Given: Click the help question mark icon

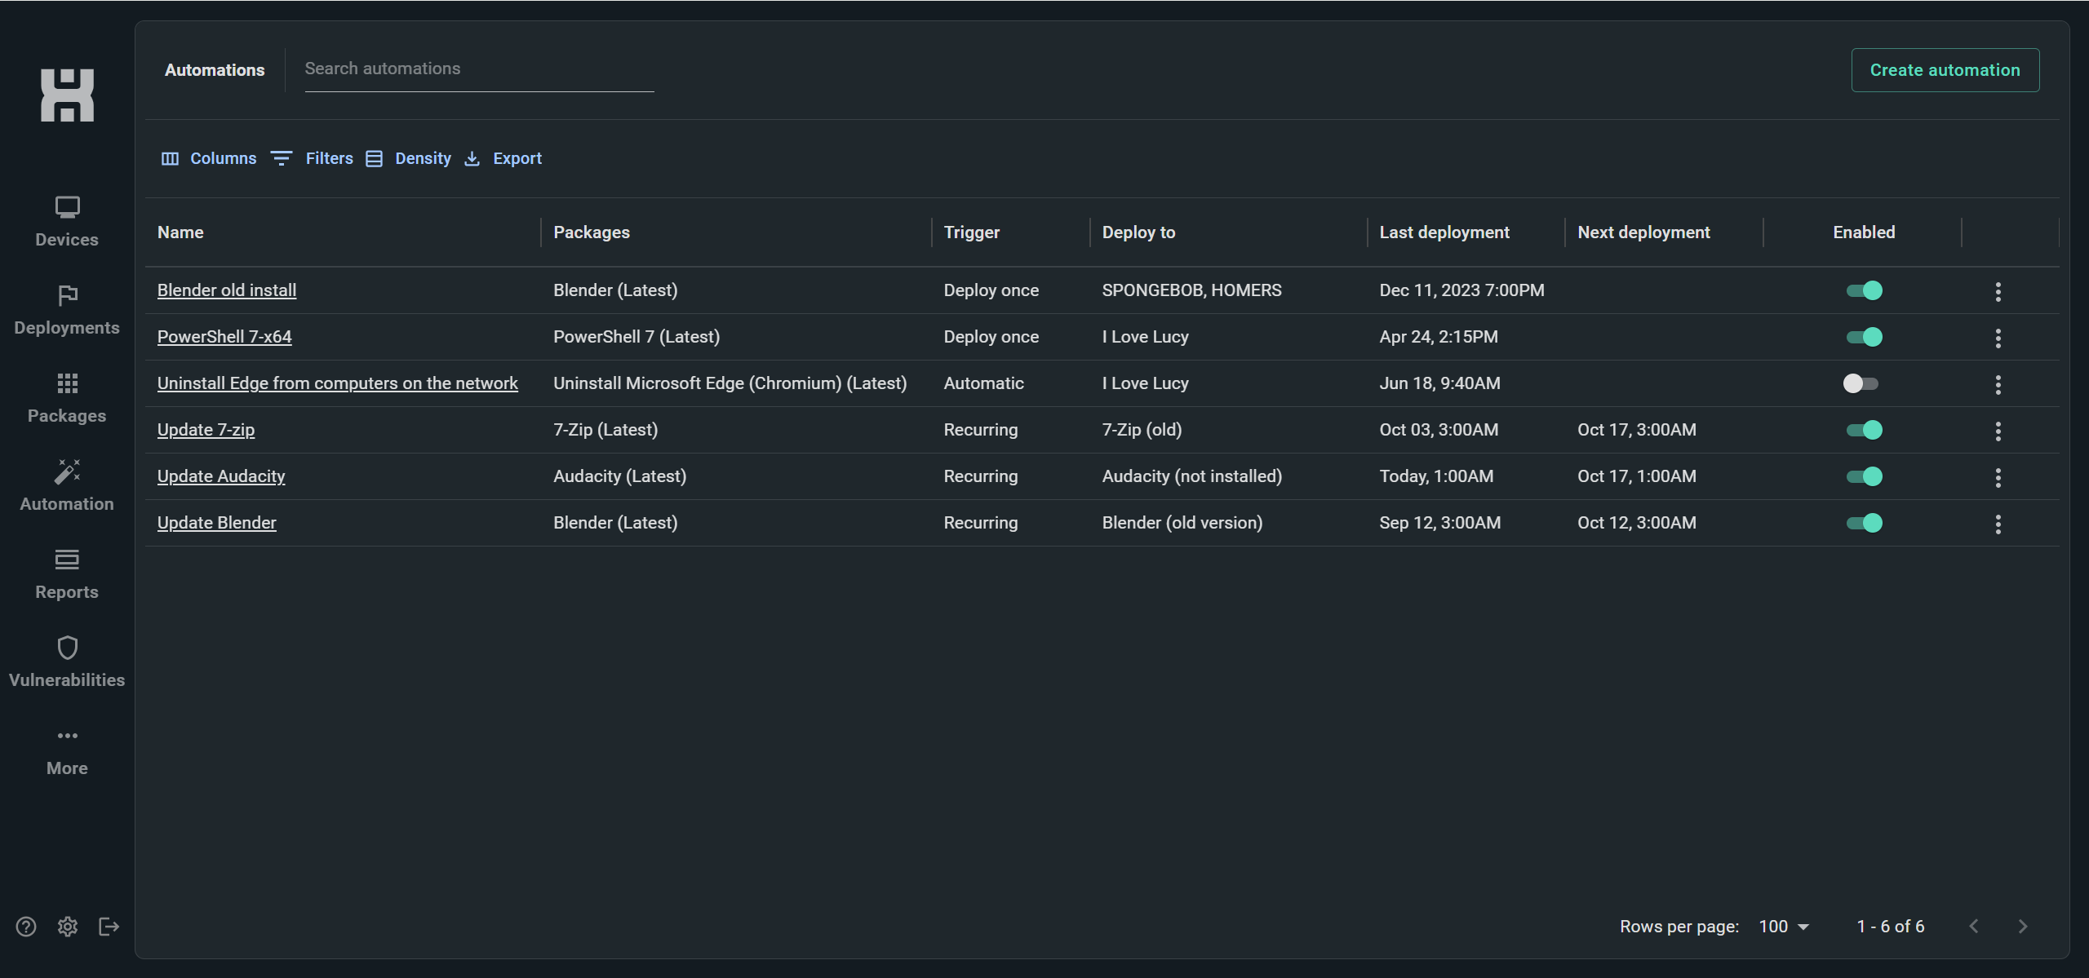Looking at the screenshot, I should coord(26,926).
